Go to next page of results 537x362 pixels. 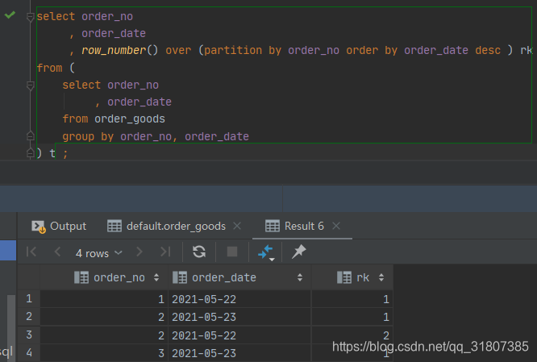[x=139, y=252]
